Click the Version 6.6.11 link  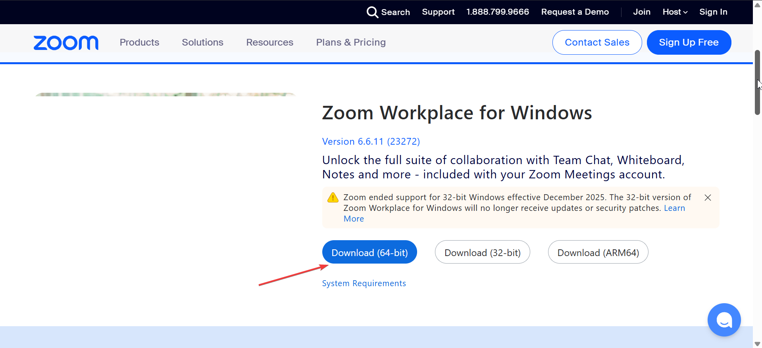371,141
